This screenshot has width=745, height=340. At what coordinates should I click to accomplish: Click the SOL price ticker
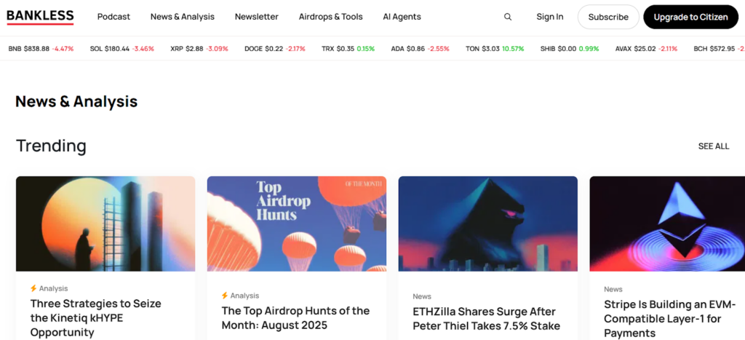122,49
